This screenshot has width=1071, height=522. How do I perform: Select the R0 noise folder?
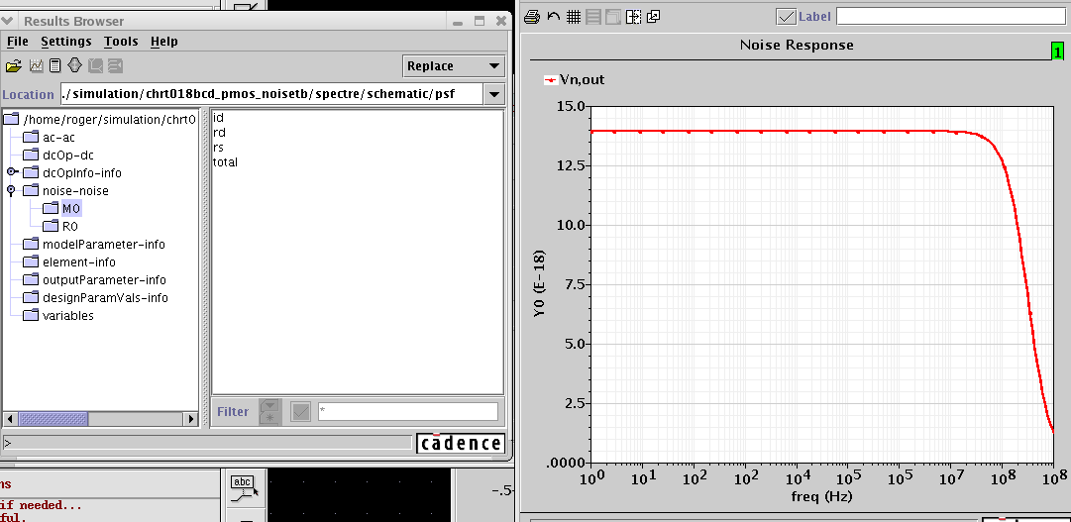(x=69, y=227)
